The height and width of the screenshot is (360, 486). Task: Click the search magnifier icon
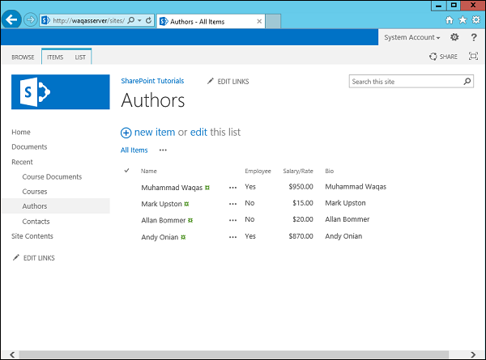[x=467, y=82]
